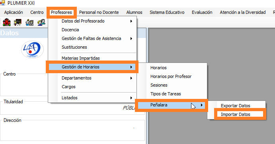This screenshot has width=275, height=144.
Task: Click the Profesores menu
Action: coord(61,12)
